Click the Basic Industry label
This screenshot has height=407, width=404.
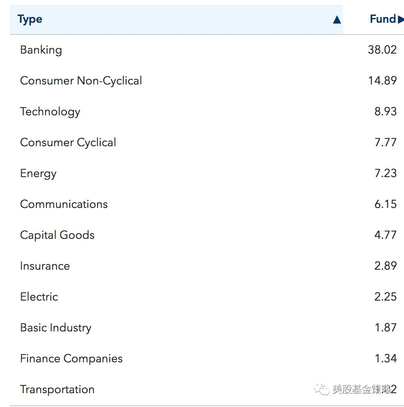tap(56, 328)
